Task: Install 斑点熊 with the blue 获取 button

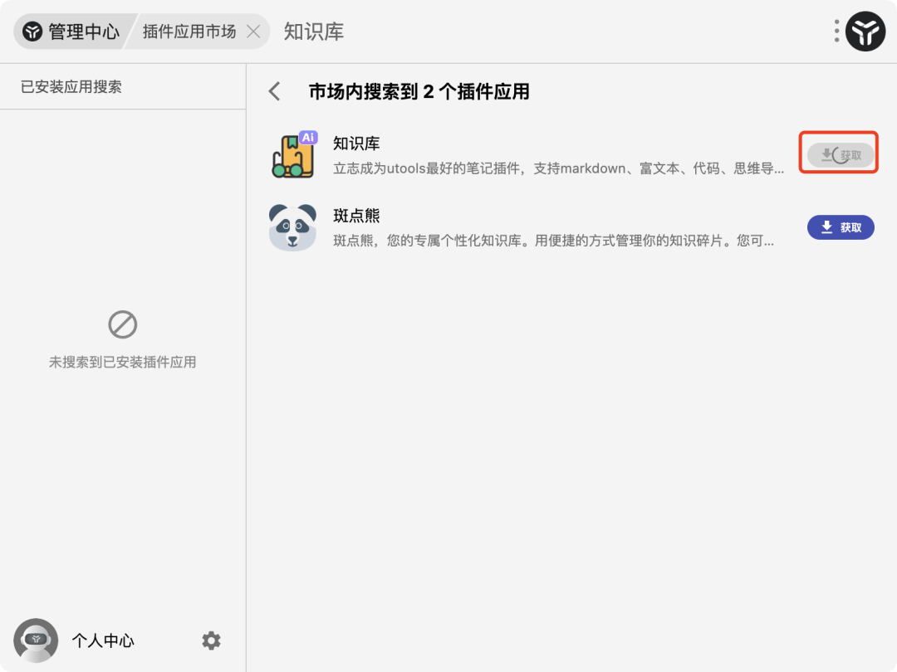Action: [x=841, y=227]
